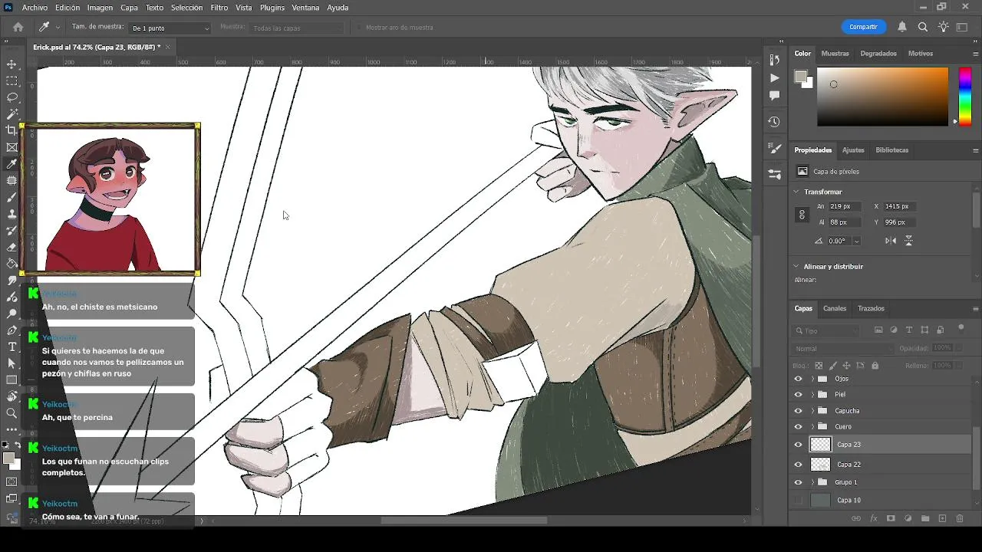Select the Zoom tool in the toolbar
This screenshot has width=982, height=552.
[12, 414]
